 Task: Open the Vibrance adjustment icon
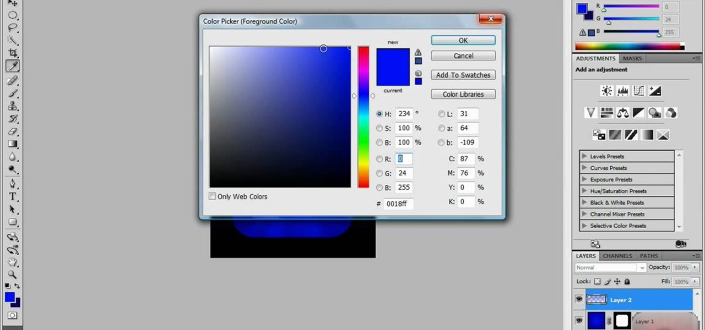(590, 113)
